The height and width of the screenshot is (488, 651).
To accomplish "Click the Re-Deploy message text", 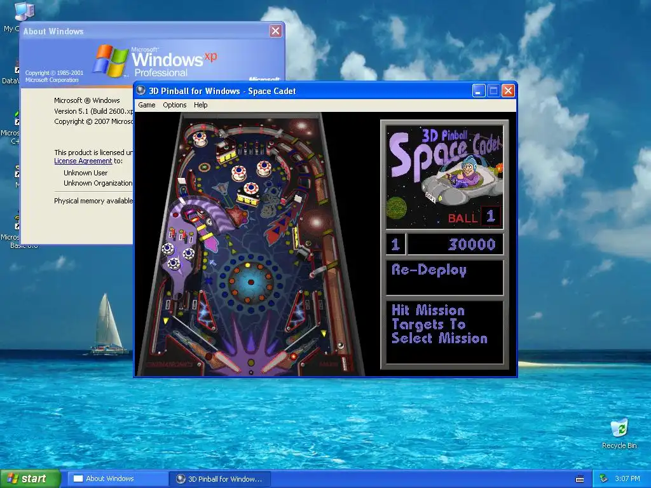I will tap(429, 270).
